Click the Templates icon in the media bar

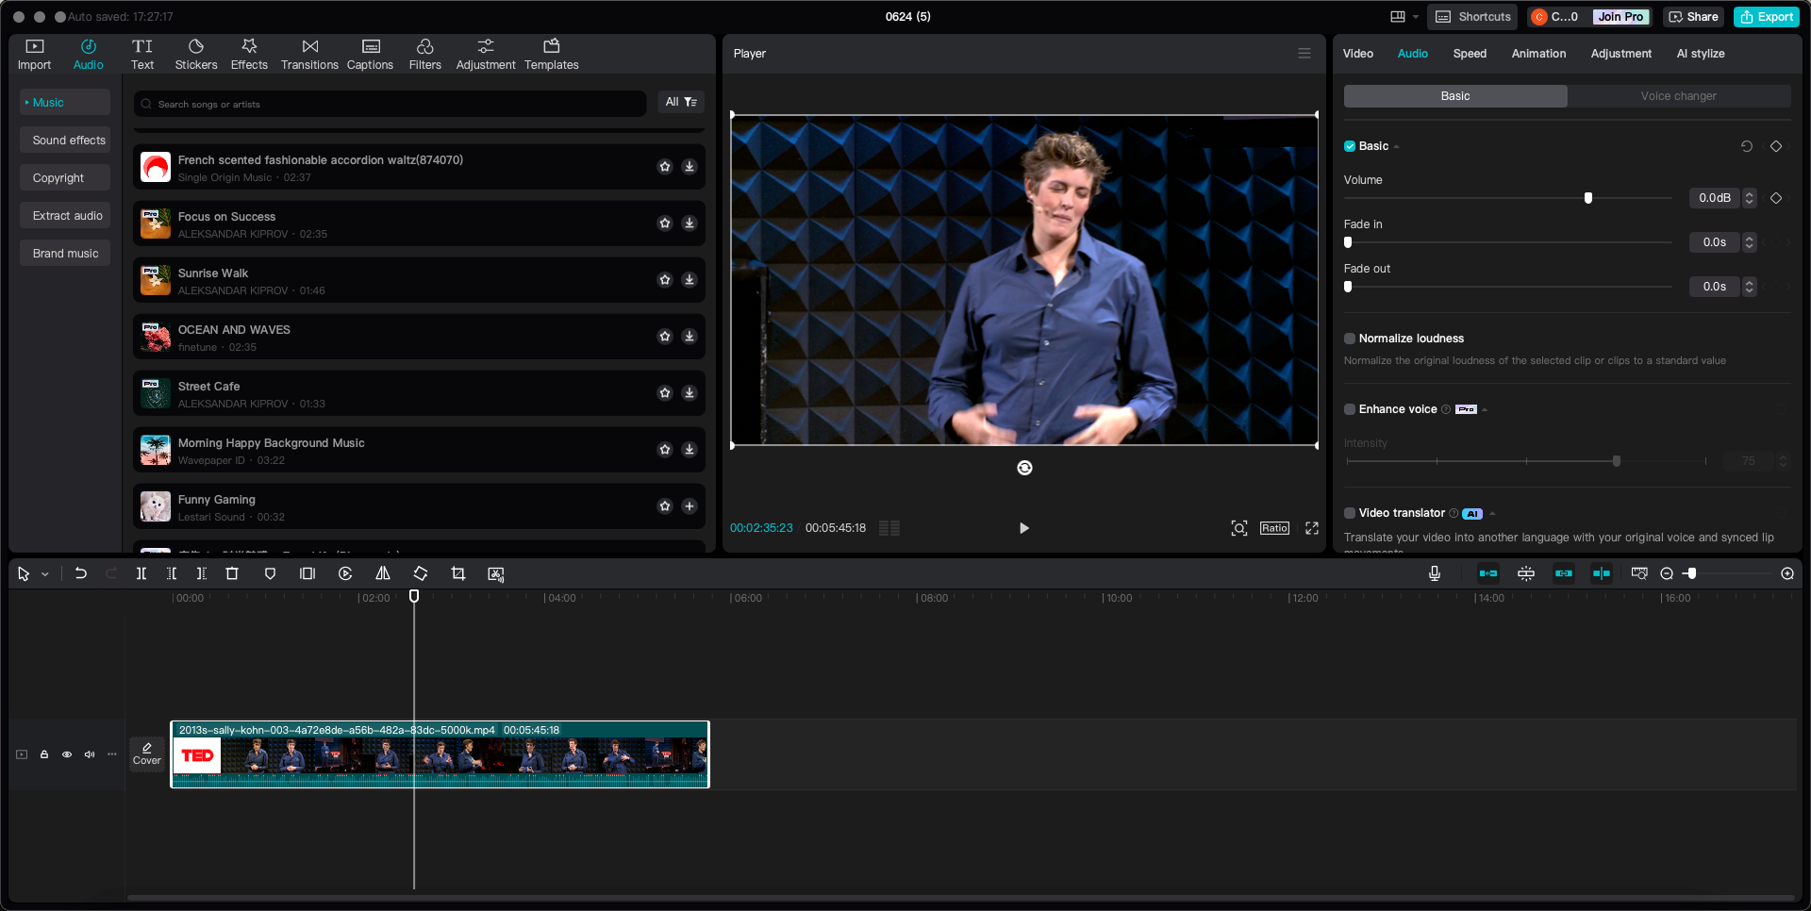coord(552,53)
